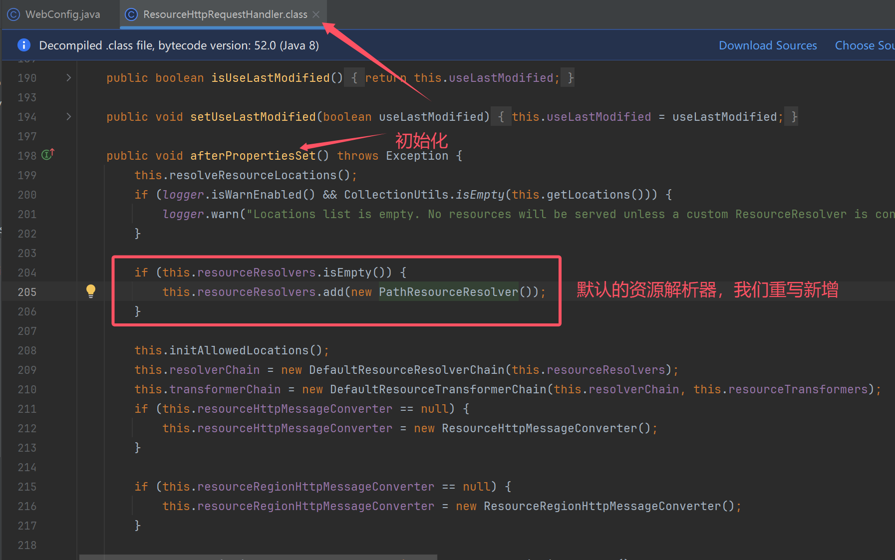Click the collapsed body of setUseLastModified
The image size is (895, 560).
(x=644, y=117)
